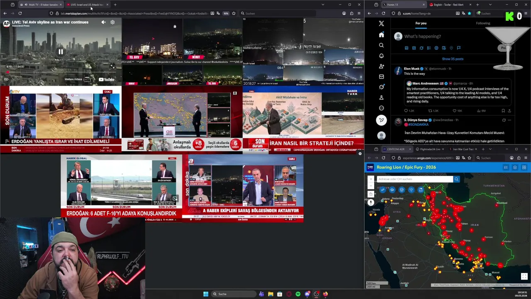Viewport: 531px width, 299px height.
Task: Reply to Elon Musk's post
Action: (407, 111)
